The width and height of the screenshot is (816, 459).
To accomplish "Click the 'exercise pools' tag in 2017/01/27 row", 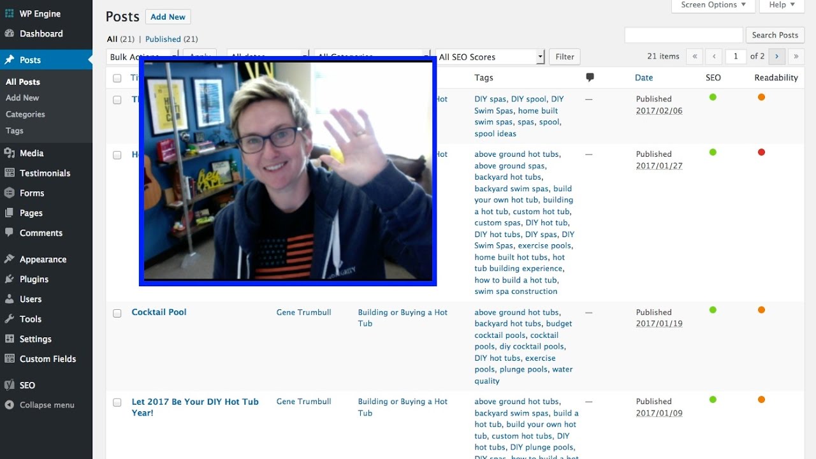I will point(545,245).
